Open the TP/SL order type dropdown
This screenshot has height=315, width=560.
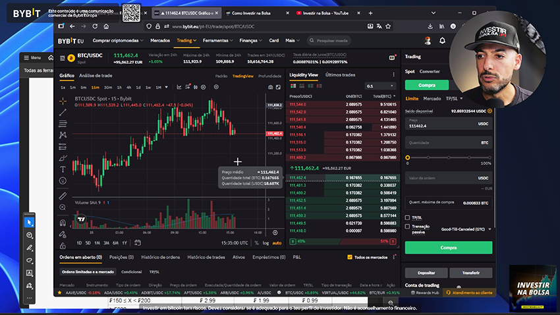454,99
